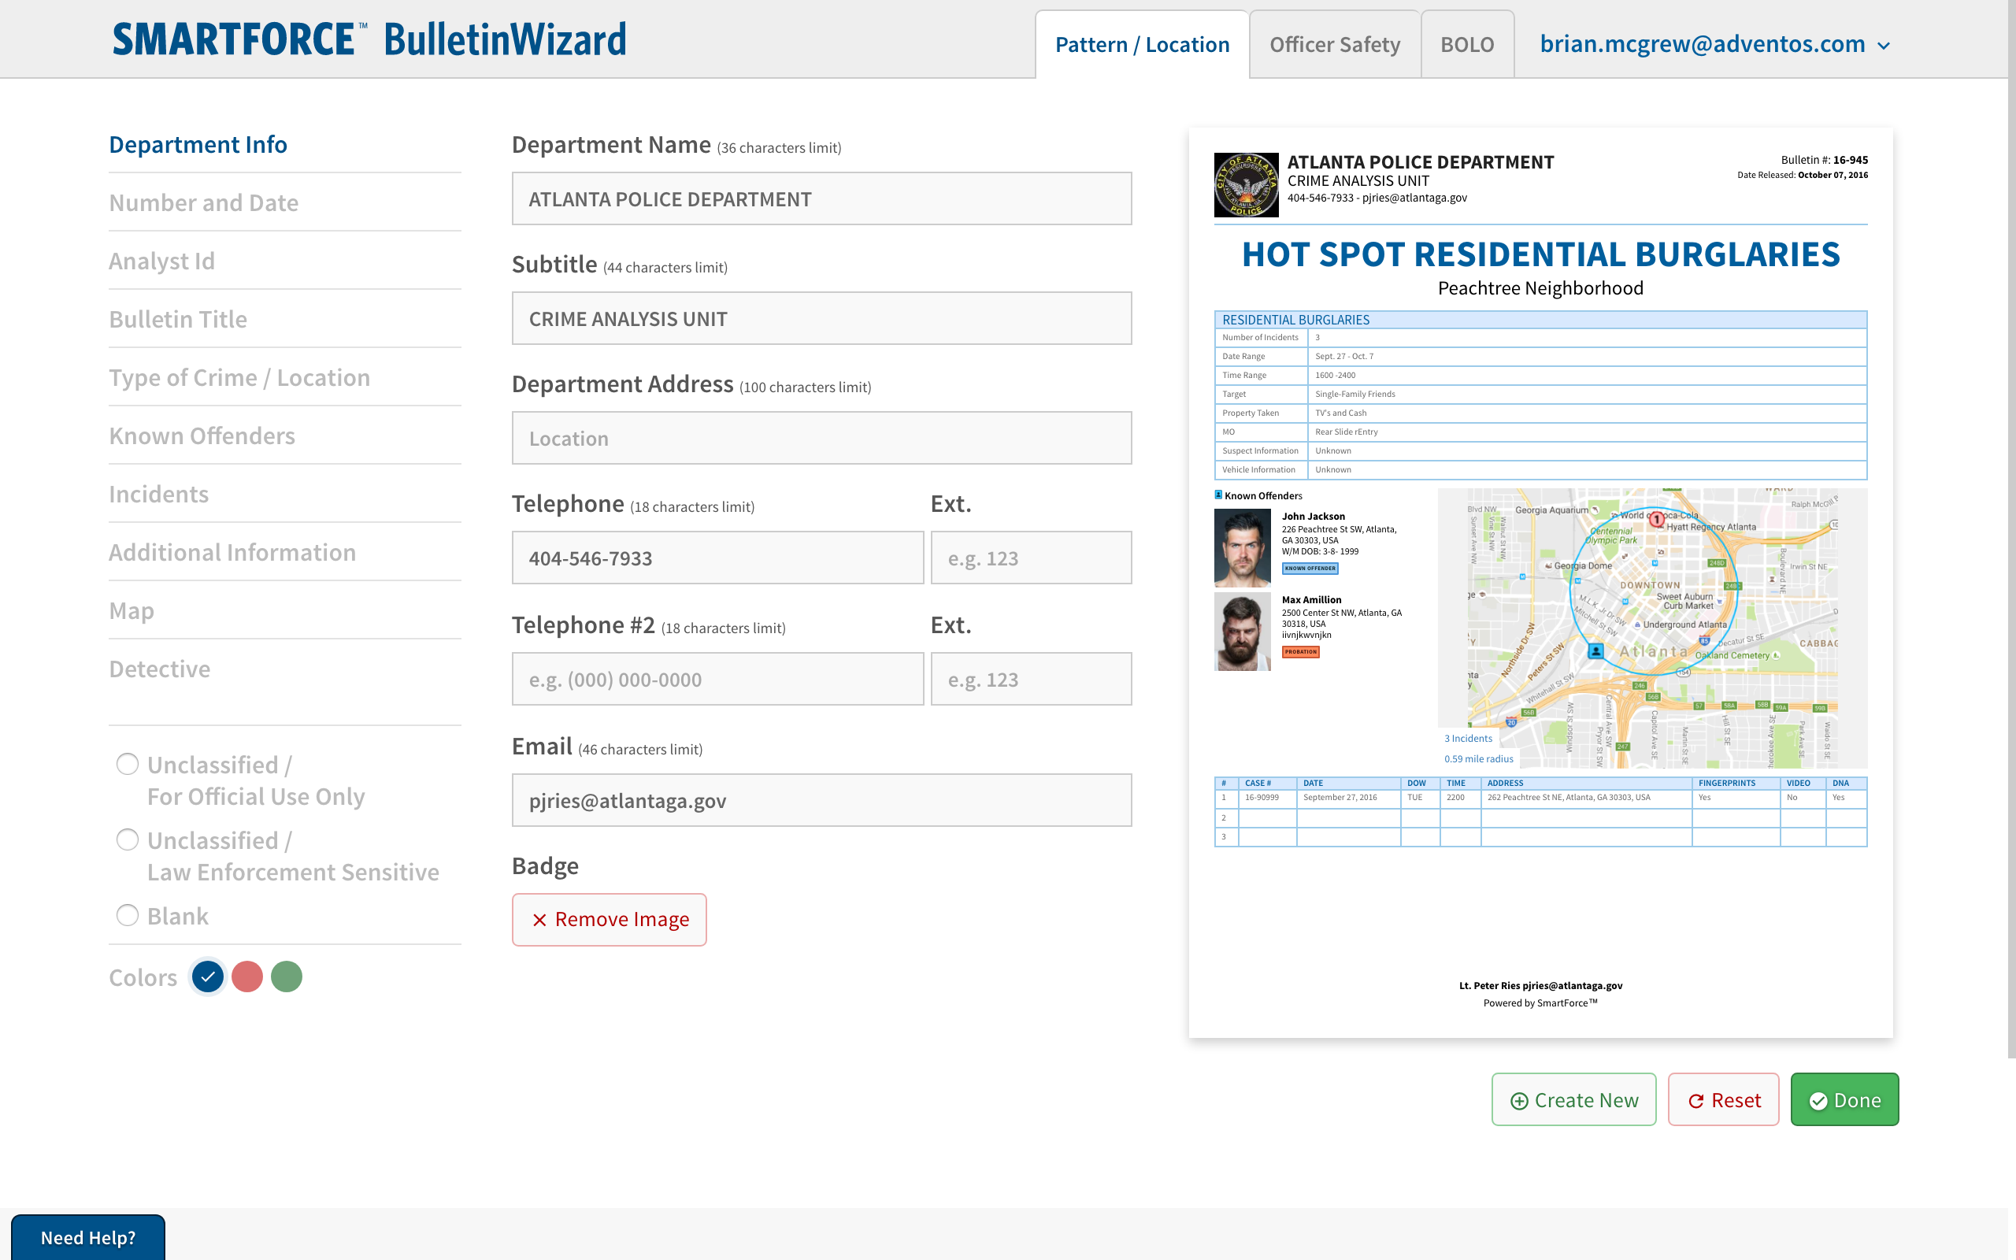Click the SmartForce BulletinWizard logo
This screenshot has width=2016, height=1260.
click(369, 39)
